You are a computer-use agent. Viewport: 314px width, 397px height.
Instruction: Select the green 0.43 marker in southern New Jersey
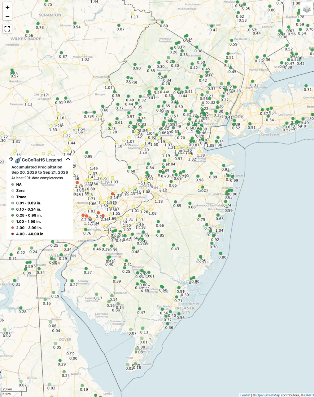coord(173,245)
